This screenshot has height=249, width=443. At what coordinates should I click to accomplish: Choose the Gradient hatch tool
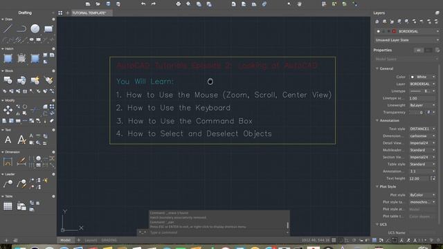pyautogui.click(x=35, y=58)
